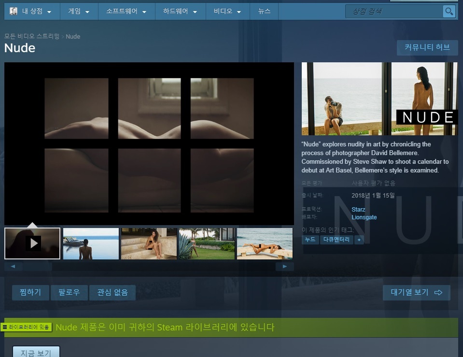Click the avatar icon beside 내 상점

pyautogui.click(x=14, y=11)
